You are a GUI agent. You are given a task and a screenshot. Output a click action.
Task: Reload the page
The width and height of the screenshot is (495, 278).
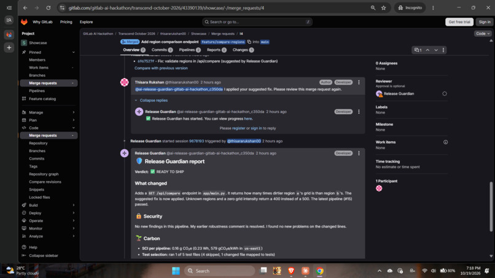(49, 8)
